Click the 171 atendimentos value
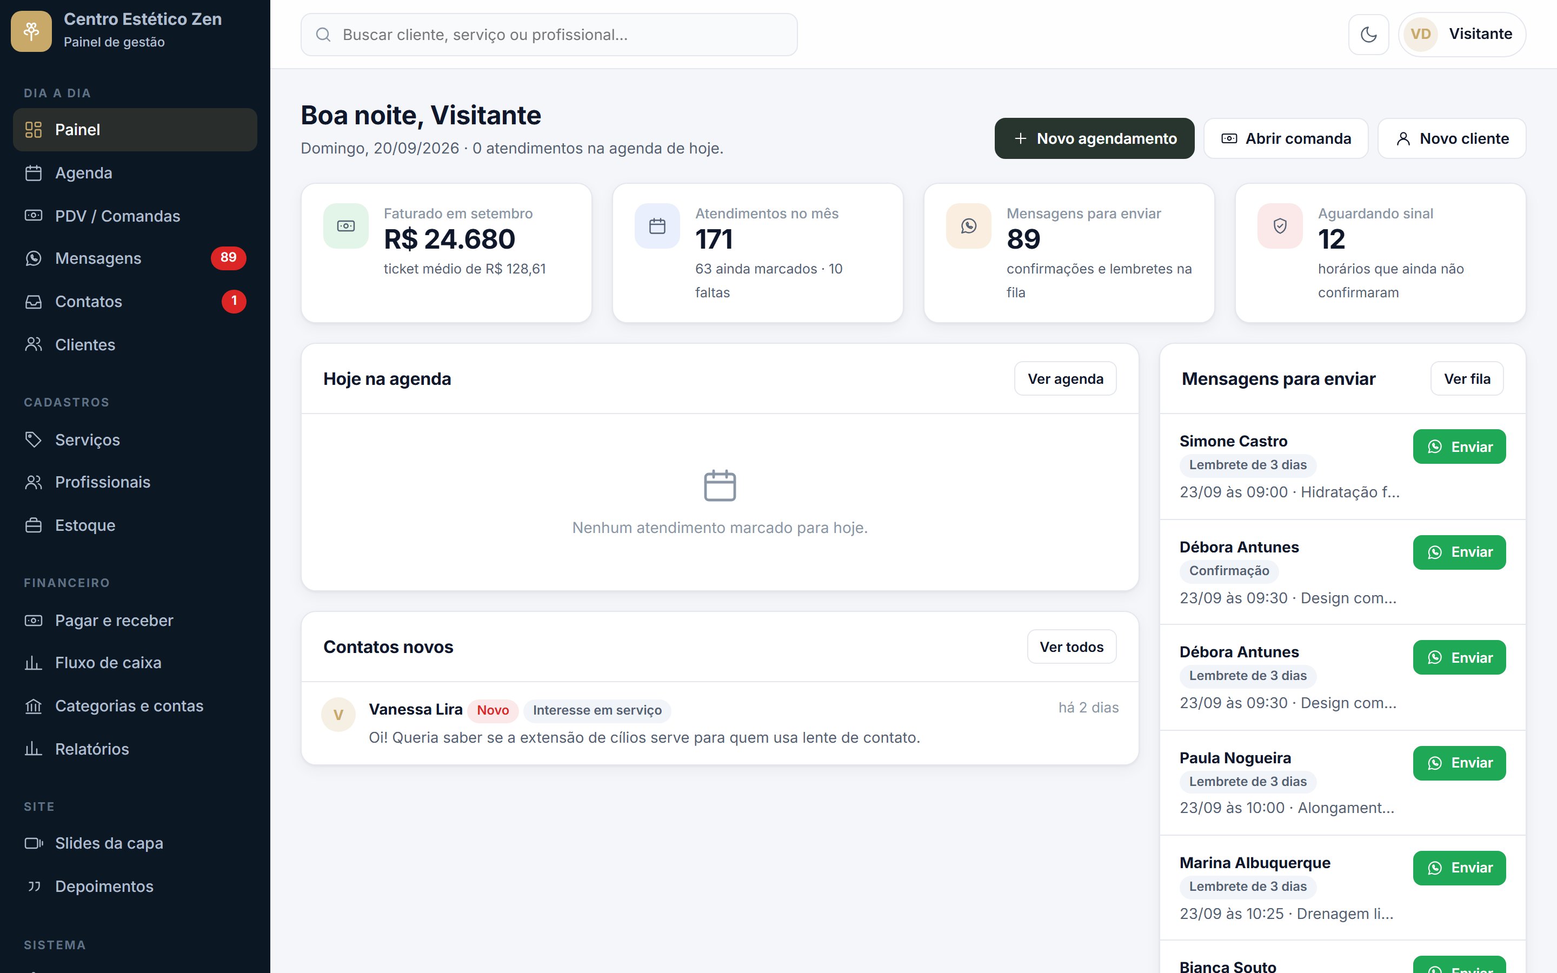Screen dimensions: 1557x973 coord(714,239)
